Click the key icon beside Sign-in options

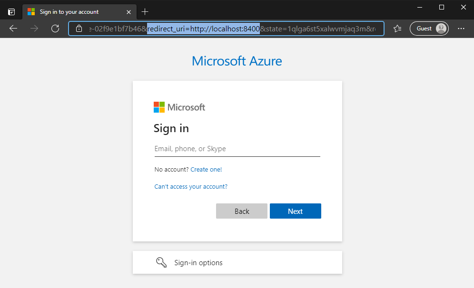pyautogui.click(x=161, y=262)
